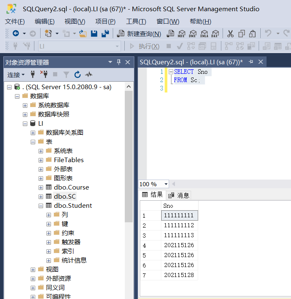This screenshot has width=291, height=299.
Task: Click the Connect plug icon in Object Explorer
Action: click(33, 74)
